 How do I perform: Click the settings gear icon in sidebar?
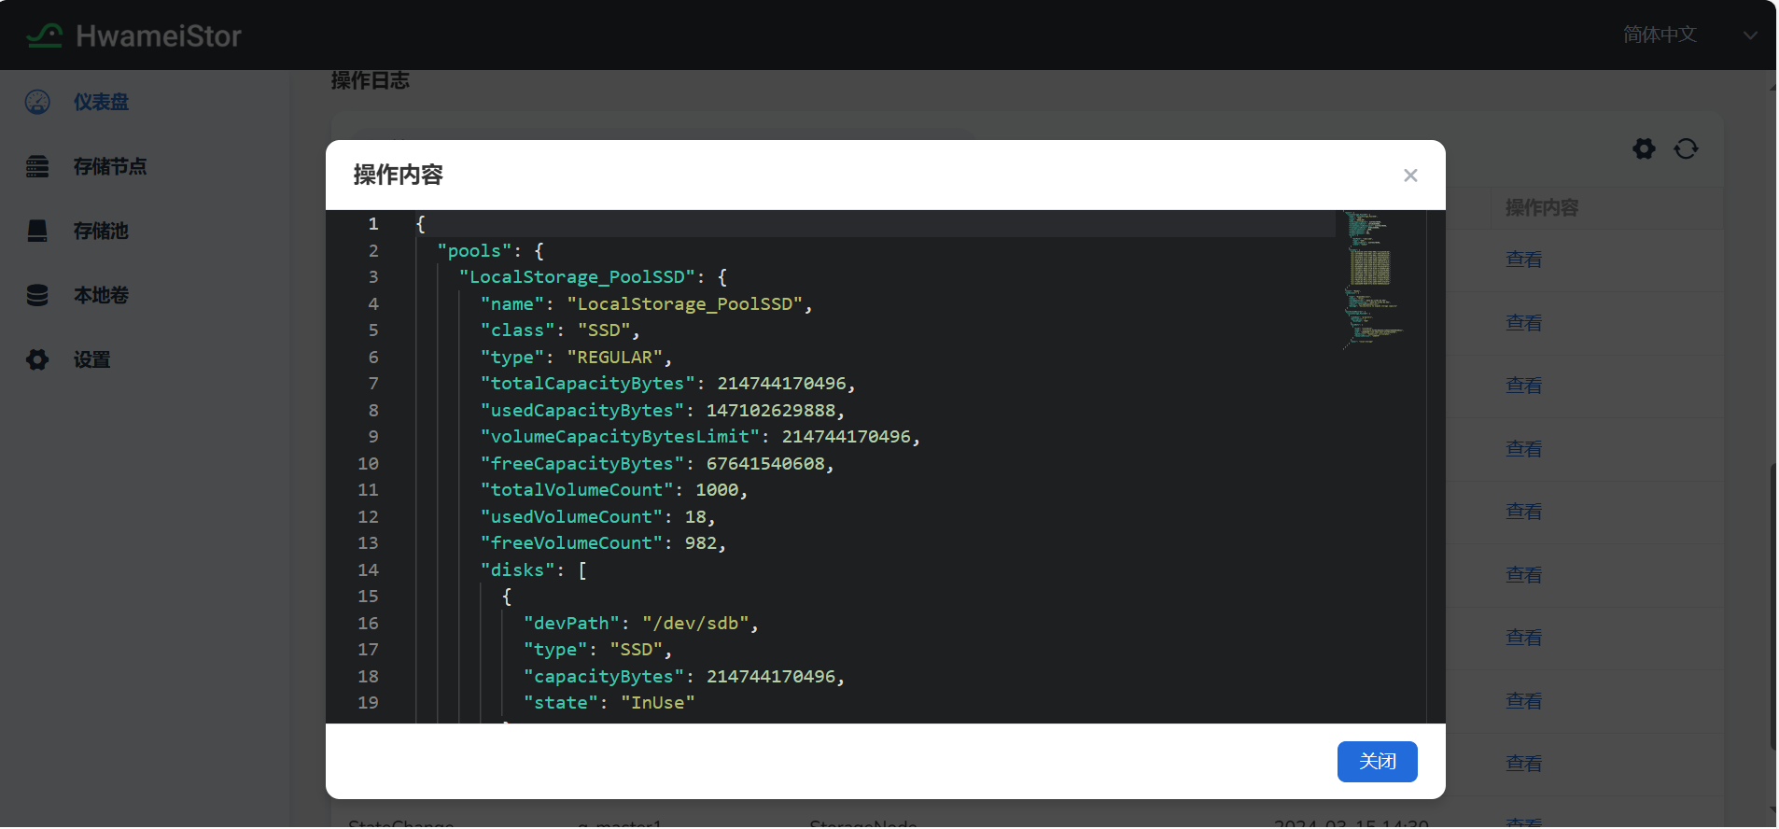tap(37, 359)
